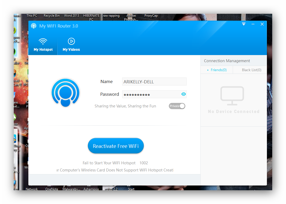Select the ProxyCap desktop shortcut
Viewport: 286px width, 204px height.
pos(151,16)
